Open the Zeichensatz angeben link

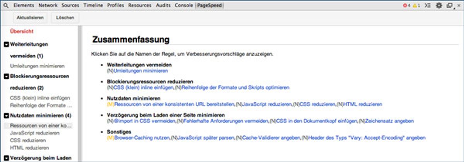pyautogui.click(x=389, y=121)
